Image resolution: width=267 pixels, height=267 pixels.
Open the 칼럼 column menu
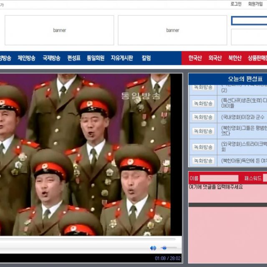(146, 58)
